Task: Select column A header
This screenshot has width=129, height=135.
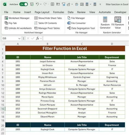Action: coord(18,44)
